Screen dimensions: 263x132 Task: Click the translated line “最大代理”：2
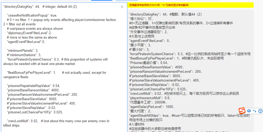click(x=140, y=111)
